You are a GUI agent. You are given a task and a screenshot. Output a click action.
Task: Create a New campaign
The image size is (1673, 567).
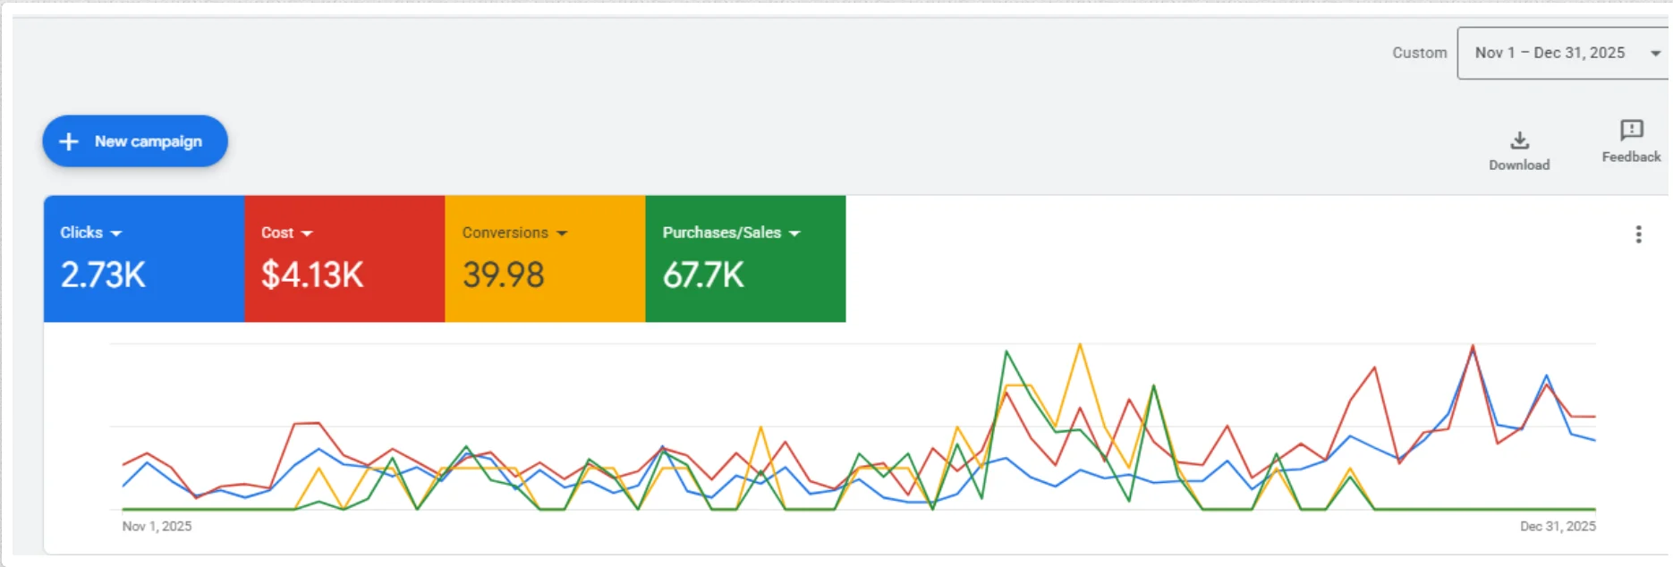click(x=134, y=141)
